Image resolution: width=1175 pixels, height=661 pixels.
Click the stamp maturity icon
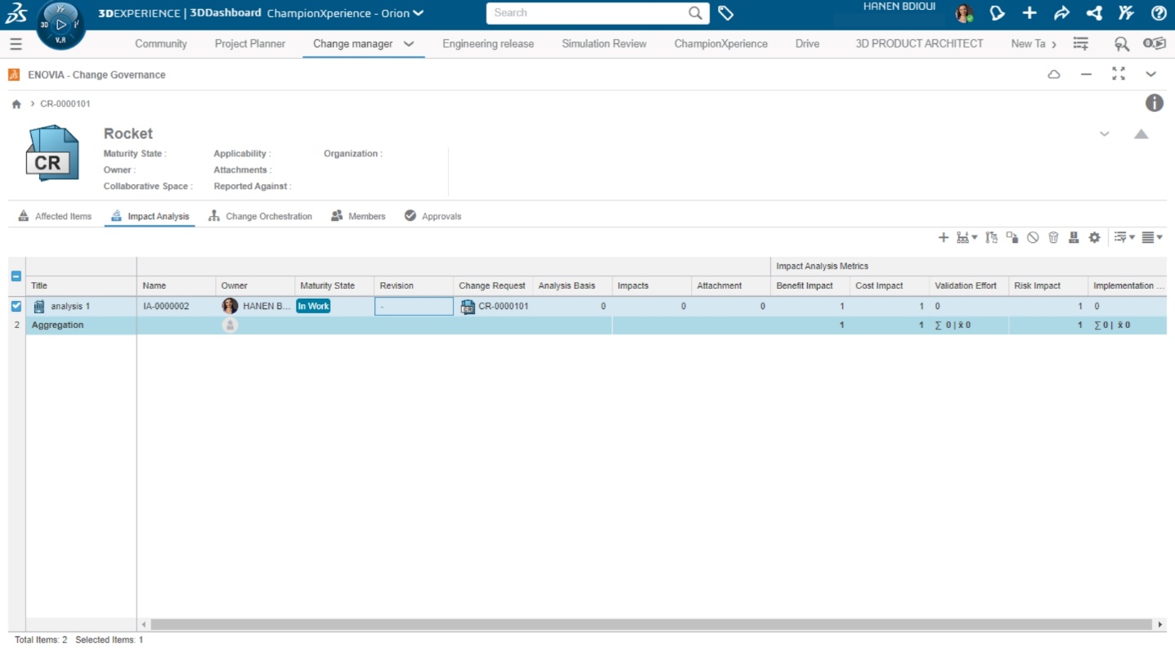(1074, 237)
